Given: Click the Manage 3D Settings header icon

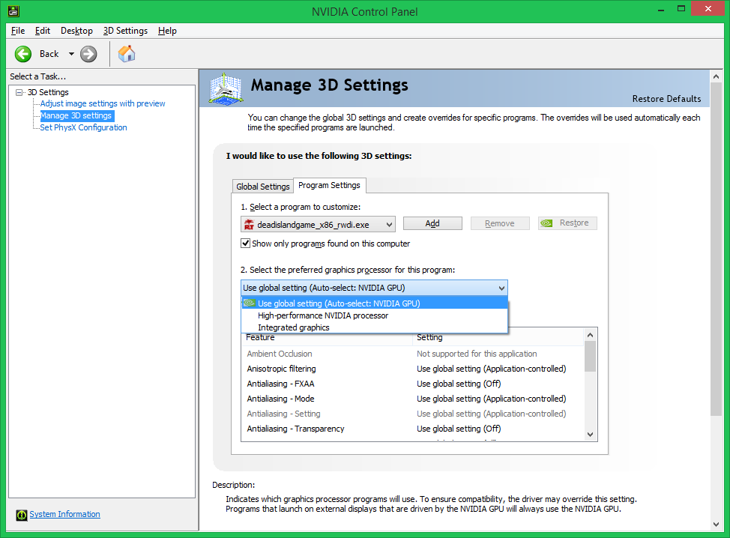Looking at the screenshot, I should point(226,88).
